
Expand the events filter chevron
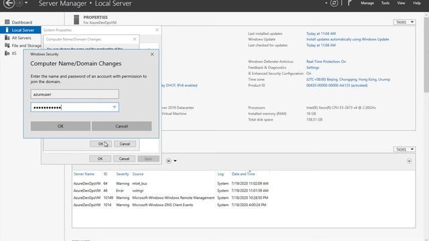(x=409, y=161)
